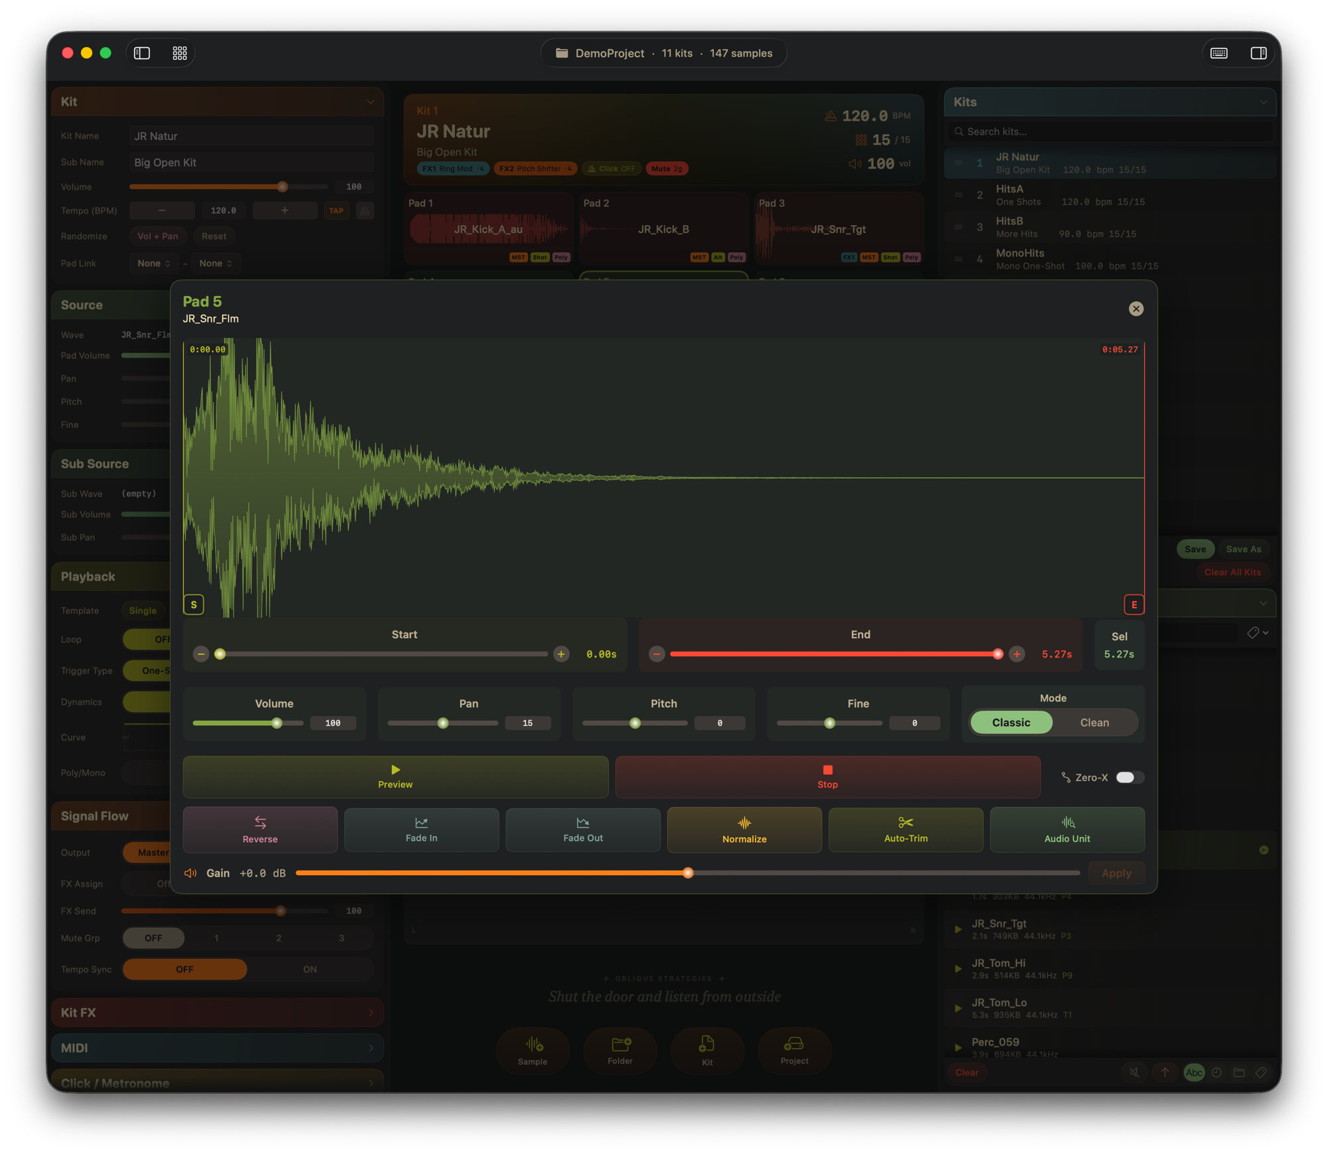Expand the MIDI section
1328x1154 pixels.
[x=217, y=1048]
